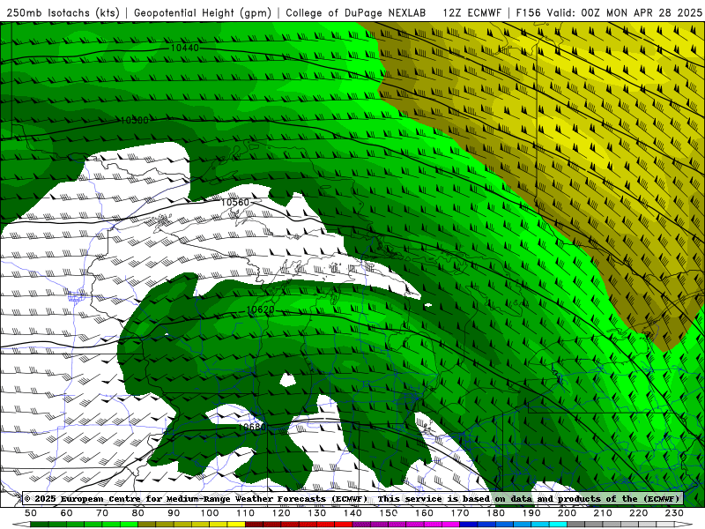Click the 10440 height contour label
The height and width of the screenshot is (529, 705).
point(184,48)
